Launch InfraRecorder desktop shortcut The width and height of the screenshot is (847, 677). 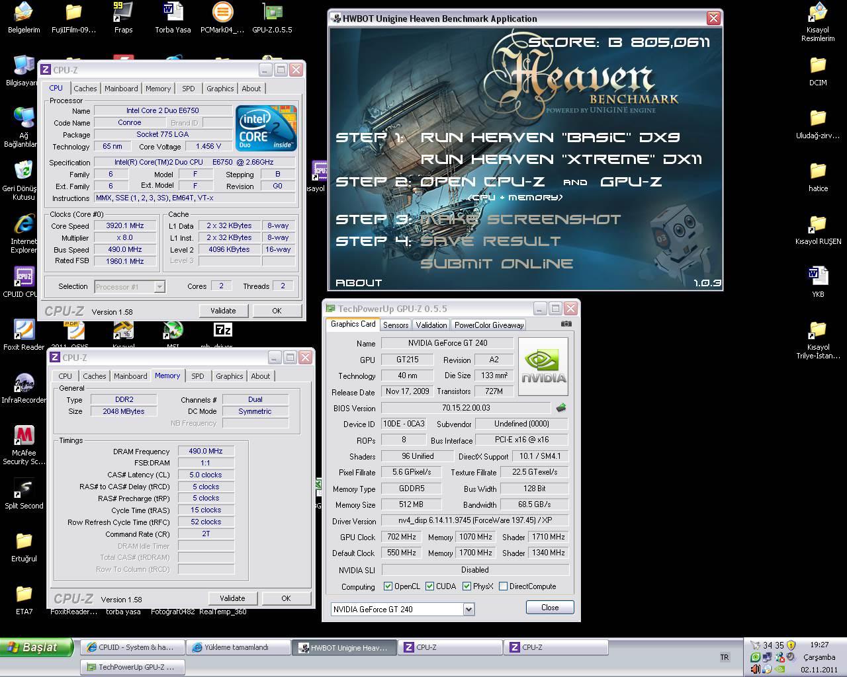click(24, 388)
